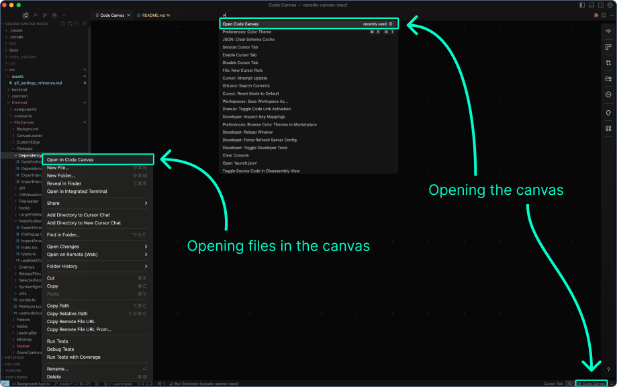
Task: Select Open Code Canvas command
Action: point(309,24)
